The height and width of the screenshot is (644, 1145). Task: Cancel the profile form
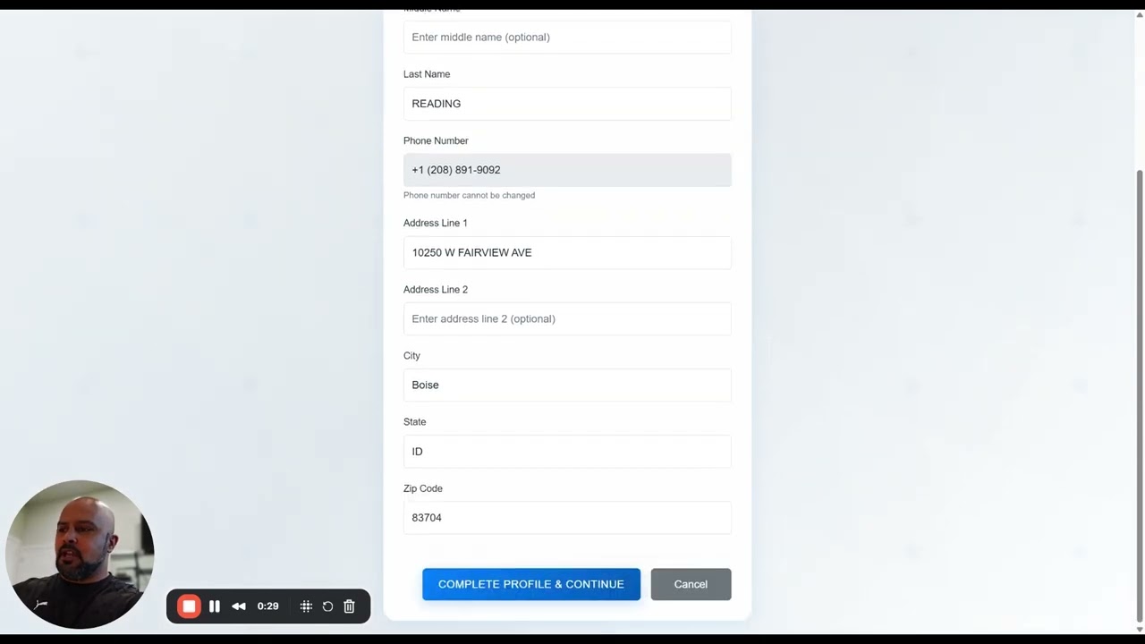tap(691, 584)
